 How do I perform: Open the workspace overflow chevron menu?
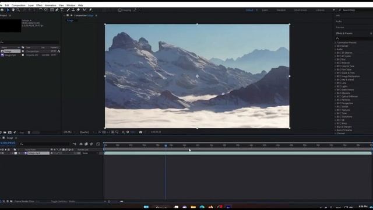333,10
